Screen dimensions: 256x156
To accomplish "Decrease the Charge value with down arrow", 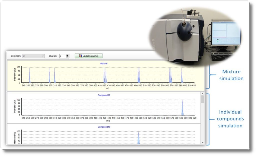I will click(67, 57).
